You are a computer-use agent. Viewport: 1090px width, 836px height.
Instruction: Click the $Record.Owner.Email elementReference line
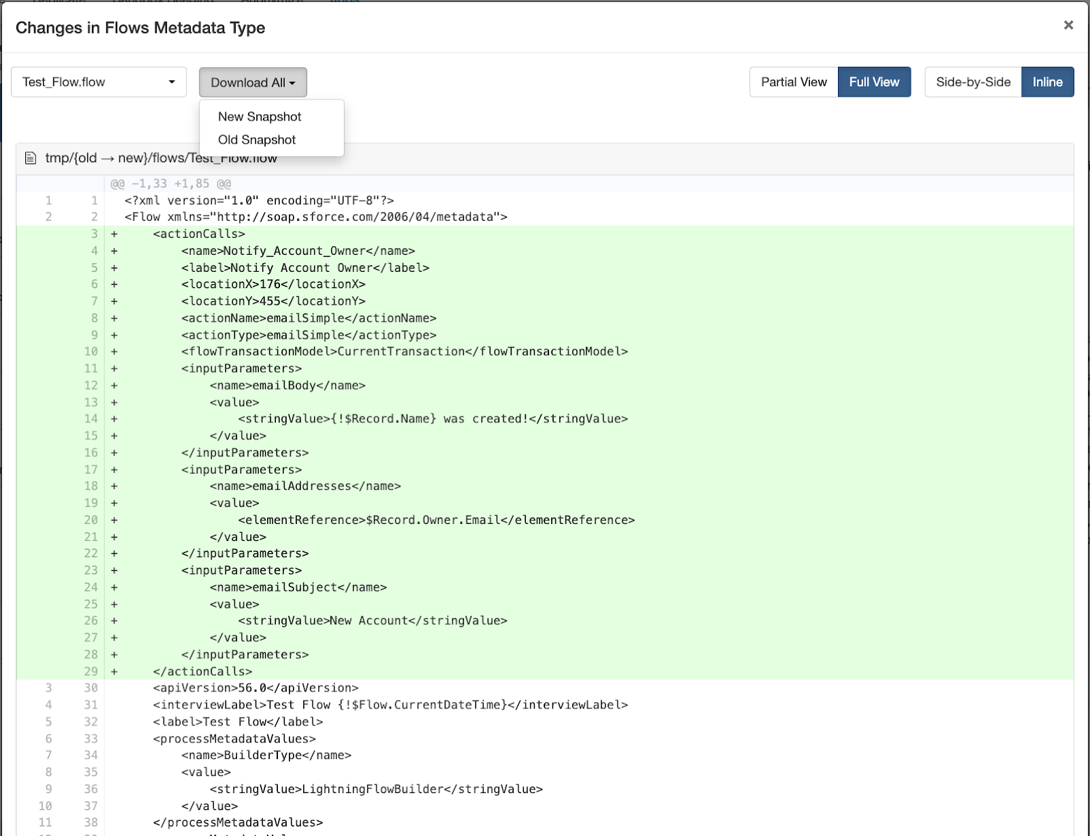[437, 520]
